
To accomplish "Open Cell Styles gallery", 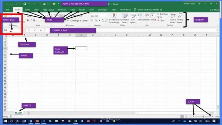I will (133, 18).
